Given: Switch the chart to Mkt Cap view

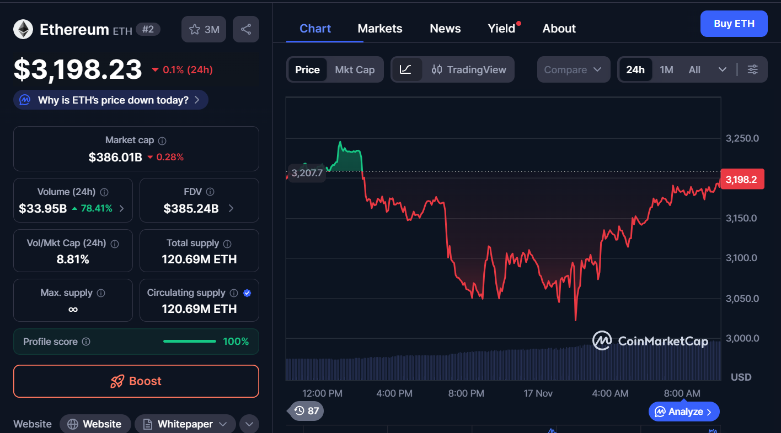Looking at the screenshot, I should click(355, 69).
